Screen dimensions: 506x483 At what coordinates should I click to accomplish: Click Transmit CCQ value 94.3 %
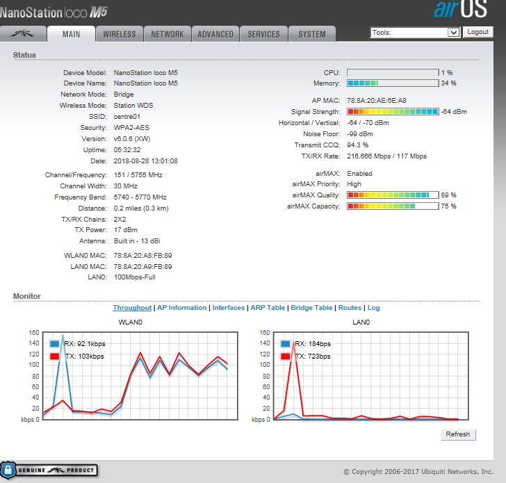tap(357, 145)
